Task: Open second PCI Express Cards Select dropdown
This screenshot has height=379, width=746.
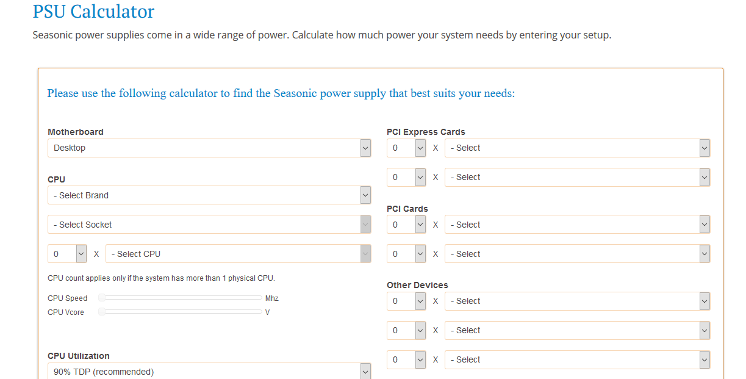Action: point(578,177)
